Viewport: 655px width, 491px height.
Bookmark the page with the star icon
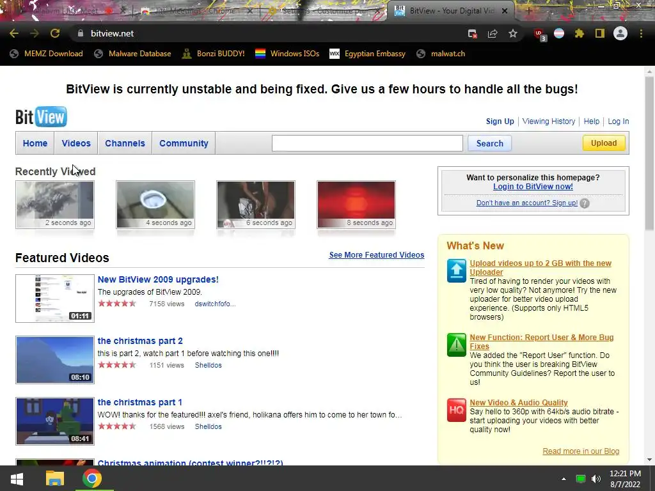coord(513,33)
